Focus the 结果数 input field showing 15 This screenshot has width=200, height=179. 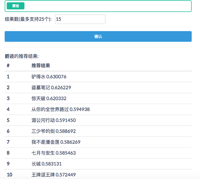point(80,19)
